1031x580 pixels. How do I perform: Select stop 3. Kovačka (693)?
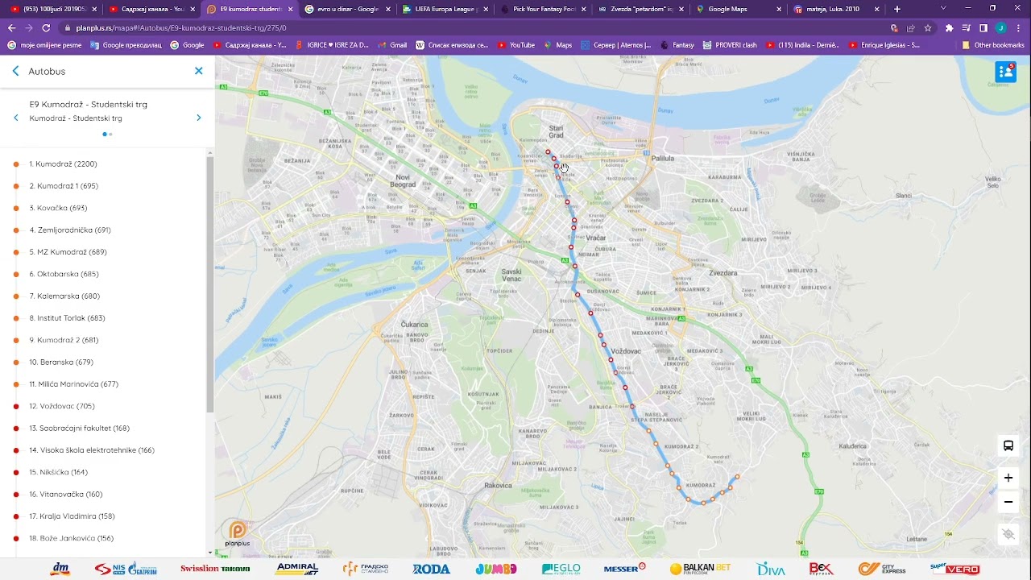coord(58,208)
